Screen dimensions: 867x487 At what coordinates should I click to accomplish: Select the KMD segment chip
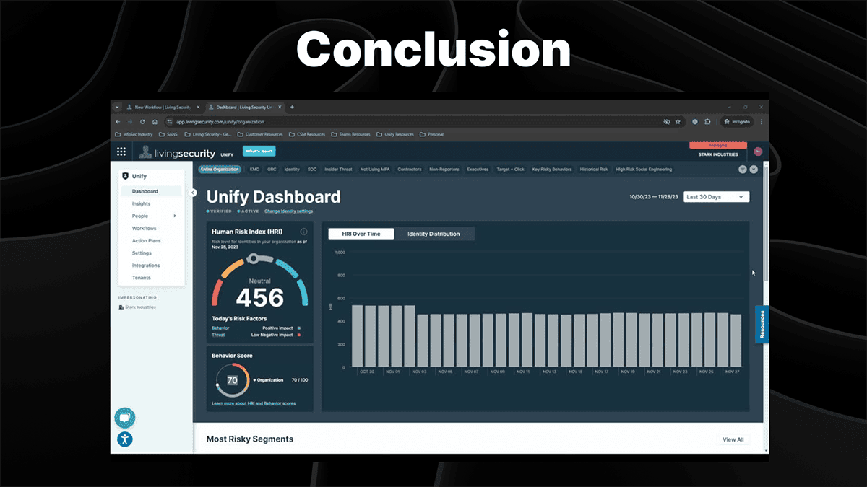[x=254, y=170]
